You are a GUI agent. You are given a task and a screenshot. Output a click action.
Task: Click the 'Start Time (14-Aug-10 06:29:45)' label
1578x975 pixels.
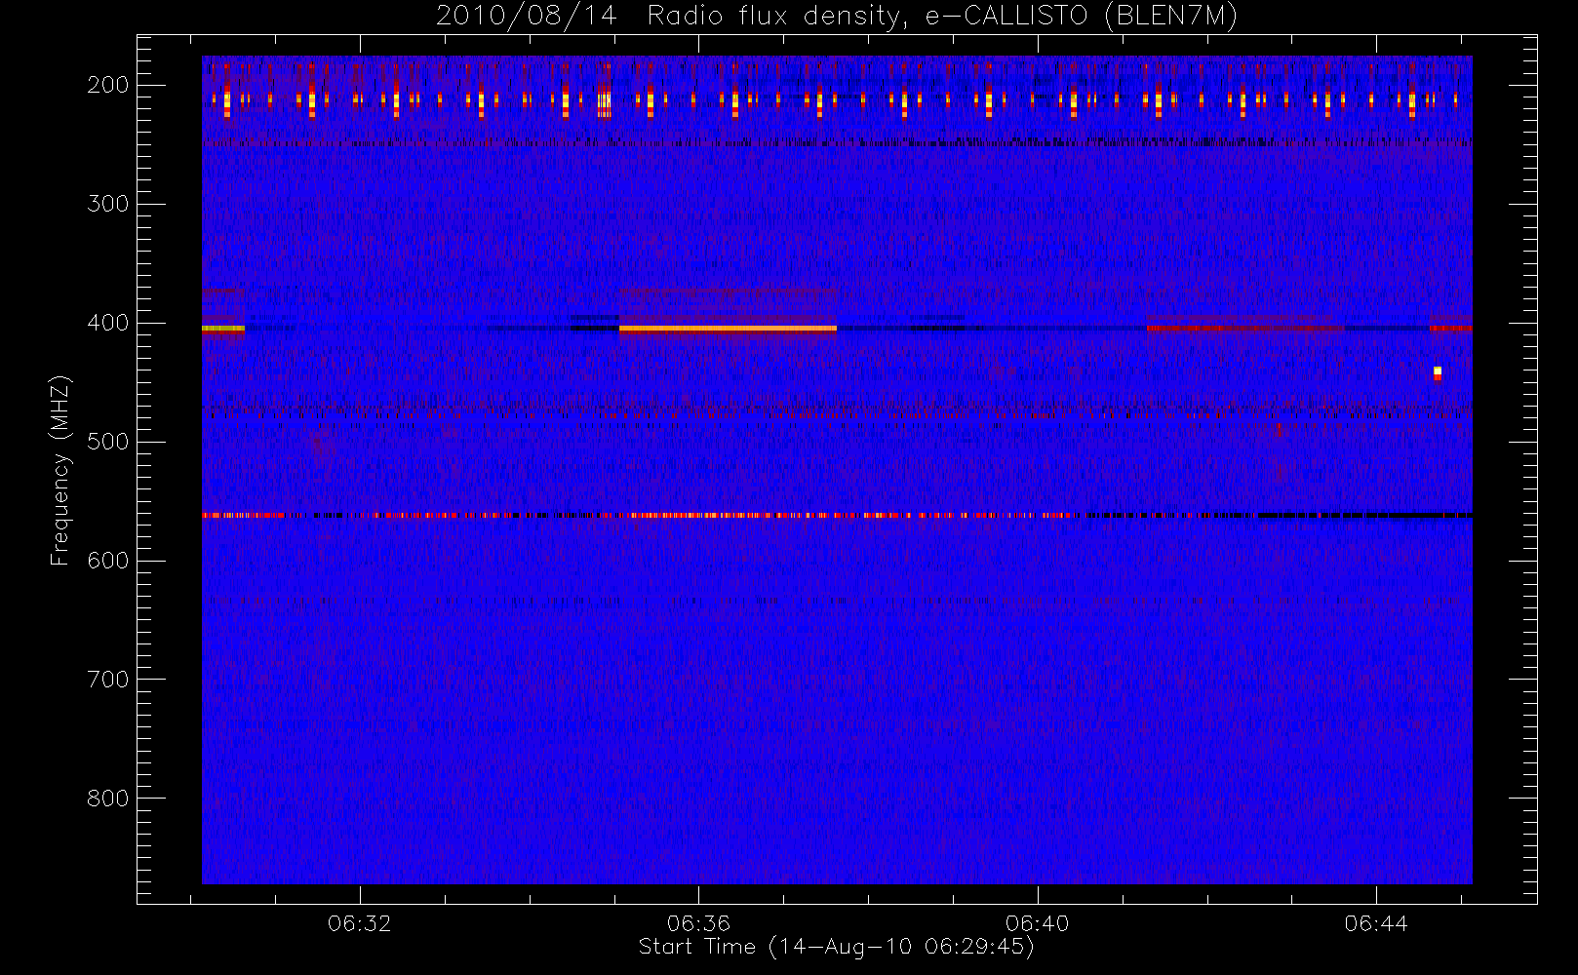pyautogui.click(x=836, y=947)
